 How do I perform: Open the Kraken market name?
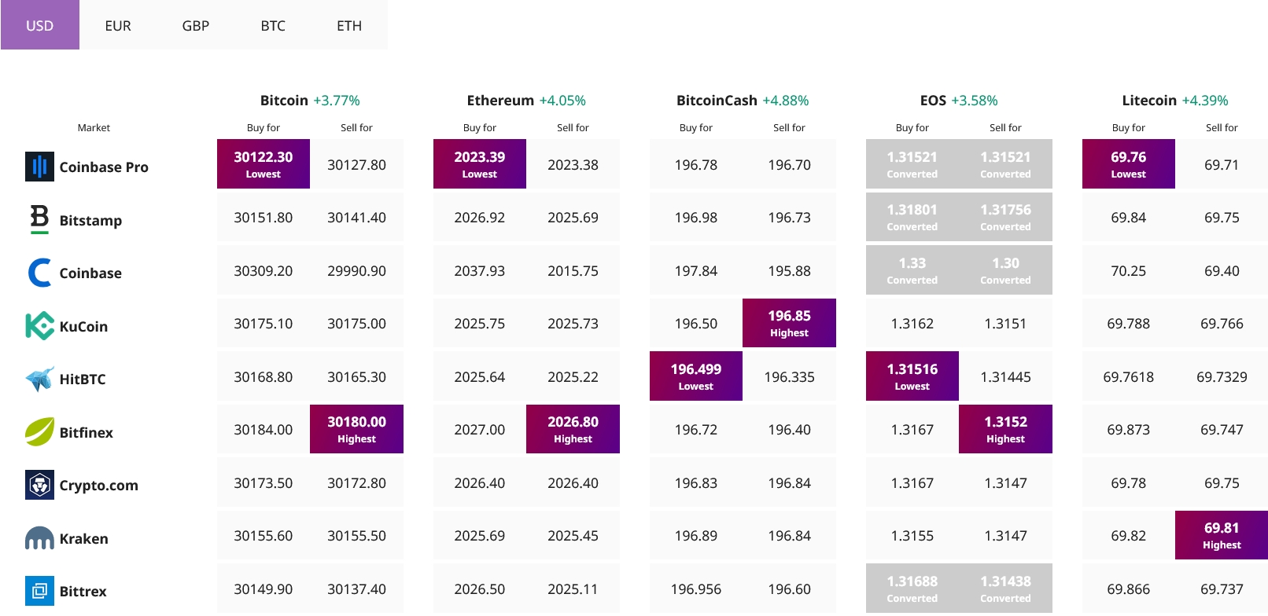pyautogui.click(x=84, y=538)
